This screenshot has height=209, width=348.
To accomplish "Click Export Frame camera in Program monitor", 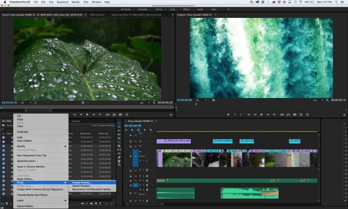I will (x=295, y=115).
